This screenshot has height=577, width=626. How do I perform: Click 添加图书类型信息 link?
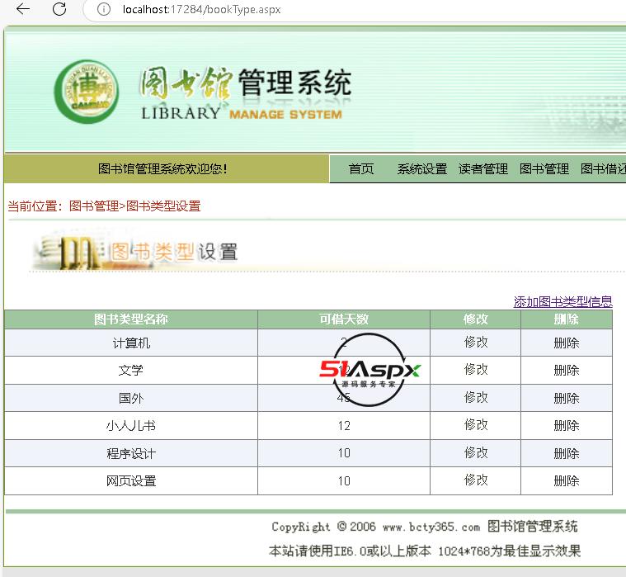point(562,302)
